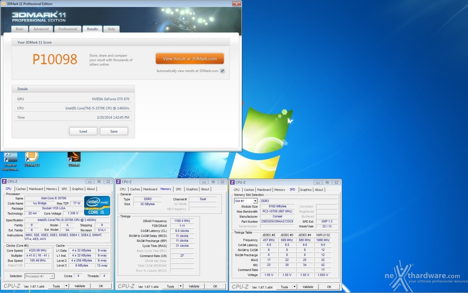Click View Result at 3DMark.com button
468x293 pixels.
190,59
